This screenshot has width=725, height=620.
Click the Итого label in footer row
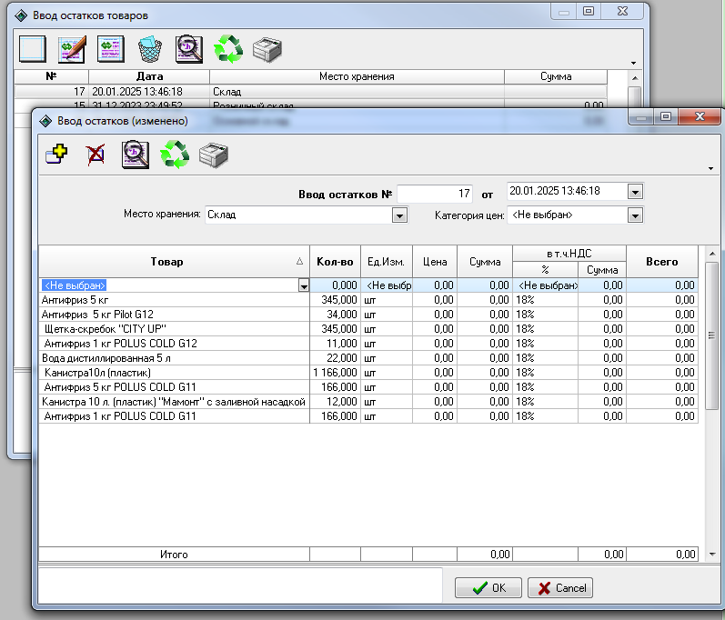coord(174,554)
